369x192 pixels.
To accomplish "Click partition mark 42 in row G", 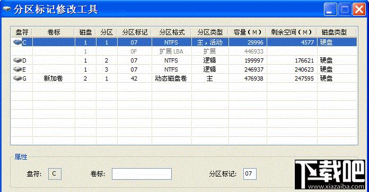I will coord(134,78).
